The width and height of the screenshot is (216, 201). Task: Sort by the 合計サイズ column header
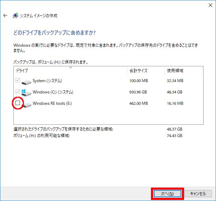click(x=146, y=70)
